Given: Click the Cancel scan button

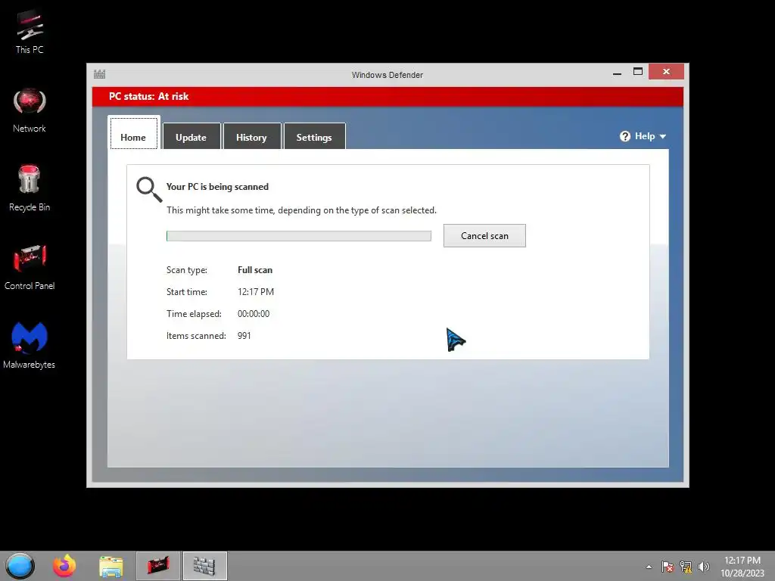Looking at the screenshot, I should pos(484,236).
